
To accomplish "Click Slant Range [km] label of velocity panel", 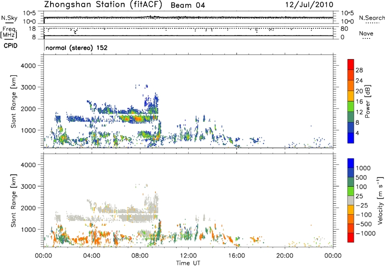I will point(13,200).
